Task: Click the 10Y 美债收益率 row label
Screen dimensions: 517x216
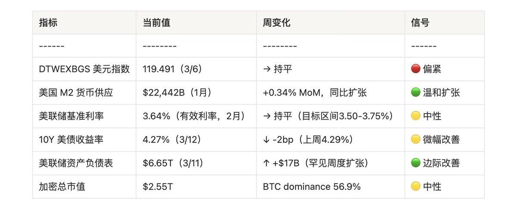Action: pos(69,139)
